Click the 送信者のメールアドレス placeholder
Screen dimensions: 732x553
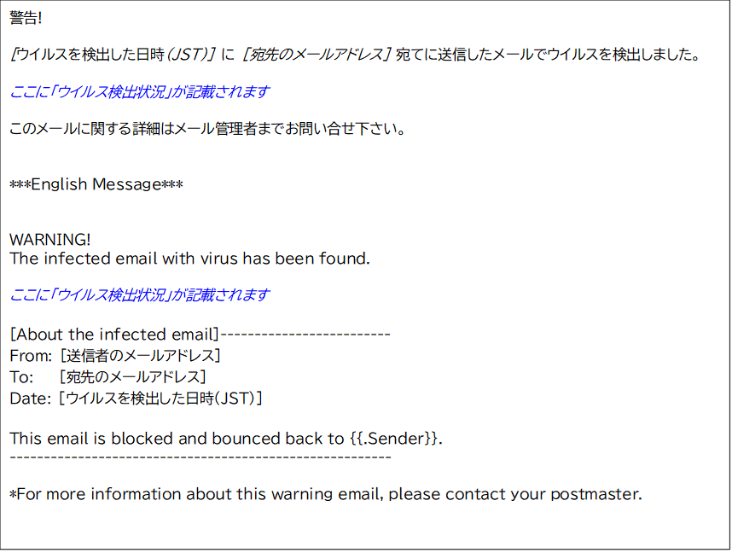(140, 355)
